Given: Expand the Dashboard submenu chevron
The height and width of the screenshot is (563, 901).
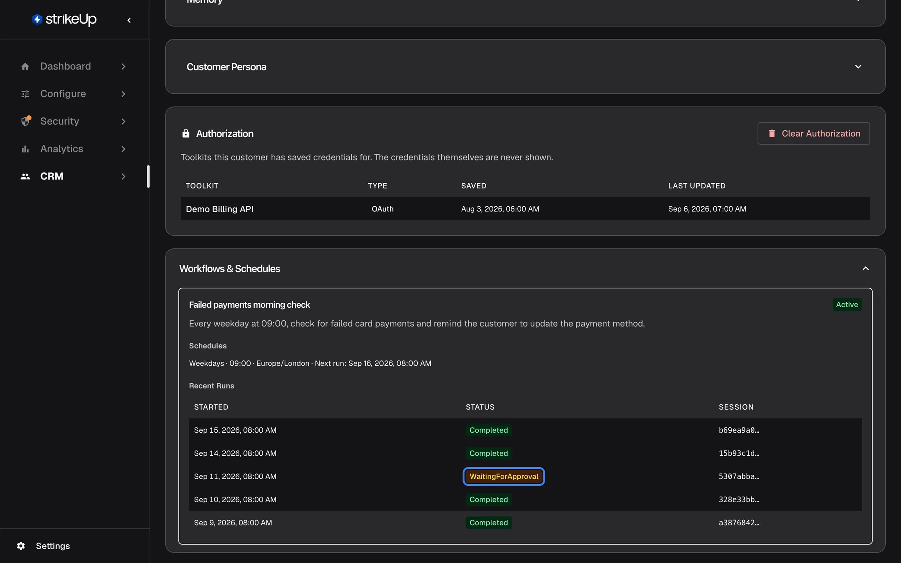Looking at the screenshot, I should 123,66.
